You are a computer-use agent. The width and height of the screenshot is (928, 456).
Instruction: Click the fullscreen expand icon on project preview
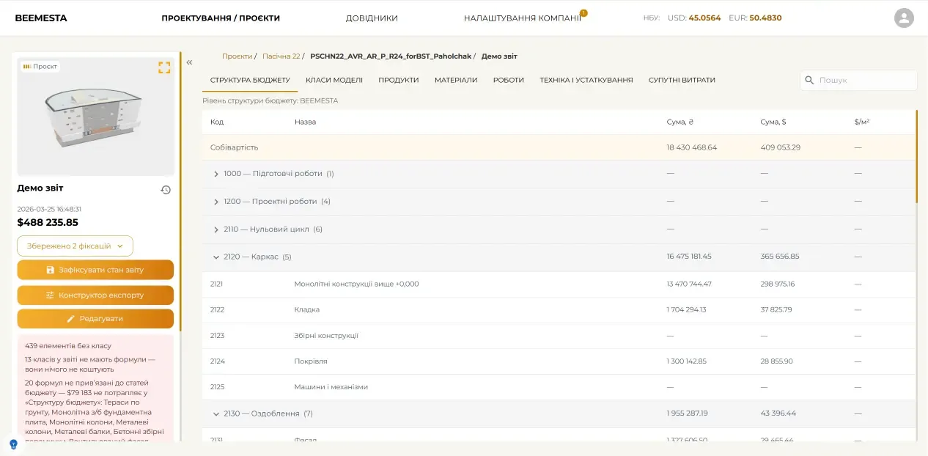coord(164,67)
